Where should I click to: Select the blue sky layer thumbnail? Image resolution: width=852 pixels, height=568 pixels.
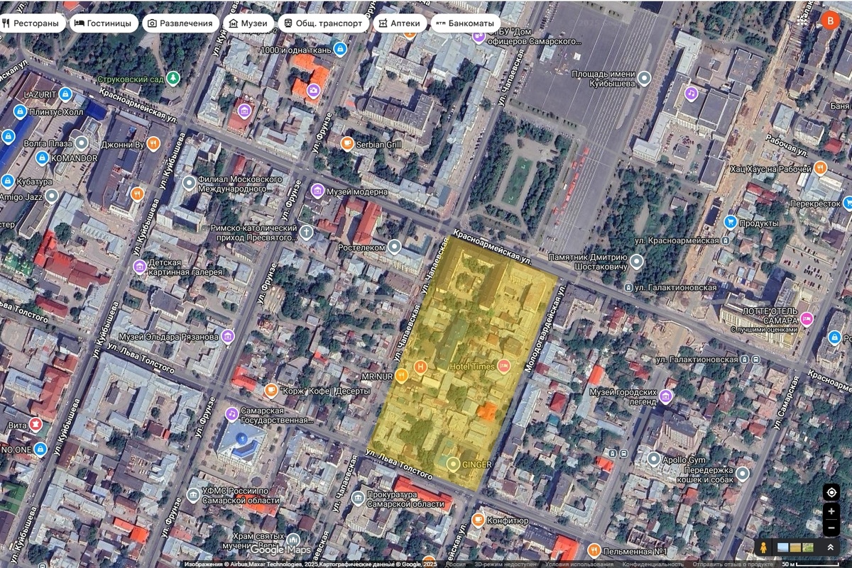click(783, 547)
